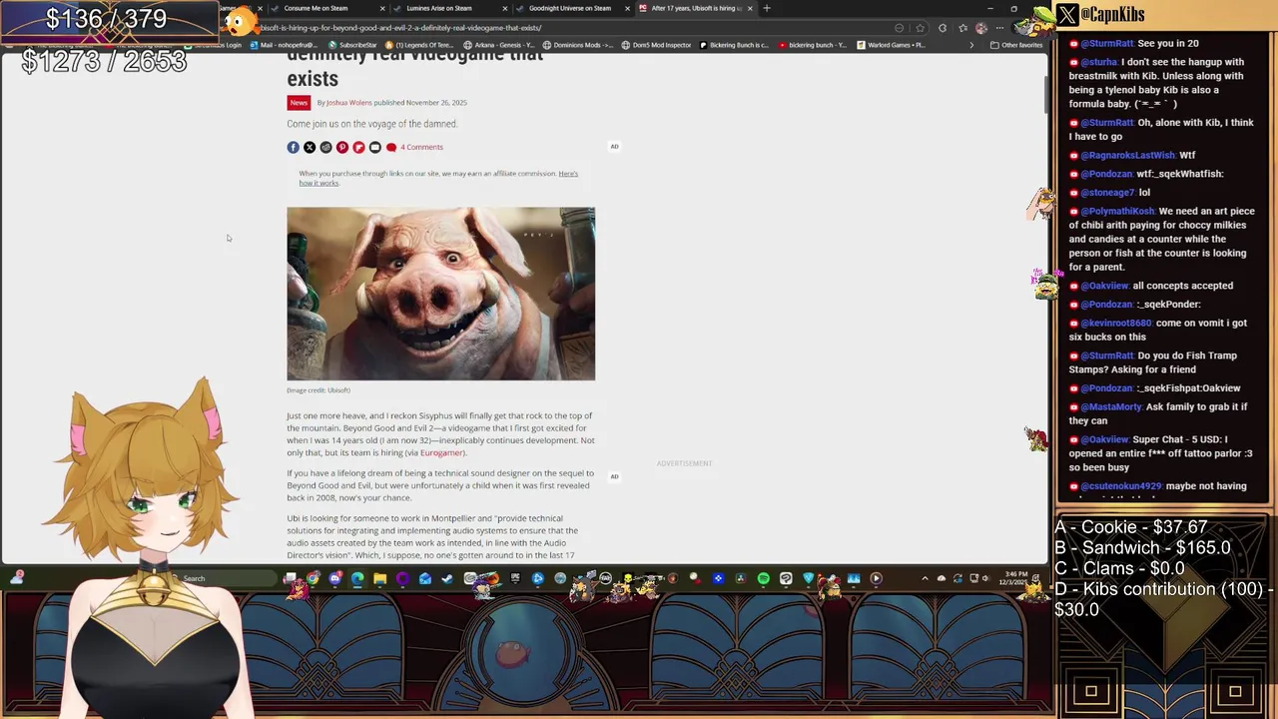Click AD label above advertisement

[x=614, y=147]
